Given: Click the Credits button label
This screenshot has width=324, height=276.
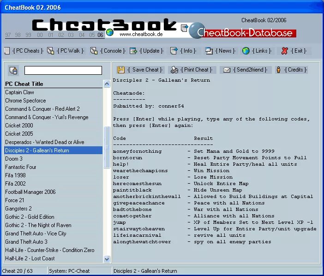Looking at the screenshot, I should (x=295, y=70).
